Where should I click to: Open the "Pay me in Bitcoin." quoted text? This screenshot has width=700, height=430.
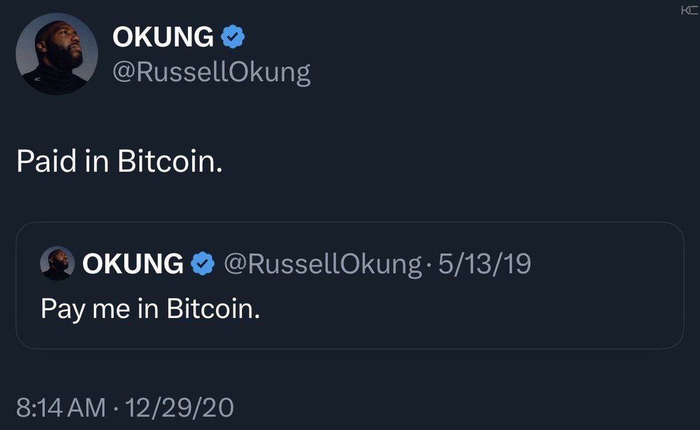pyautogui.click(x=150, y=307)
